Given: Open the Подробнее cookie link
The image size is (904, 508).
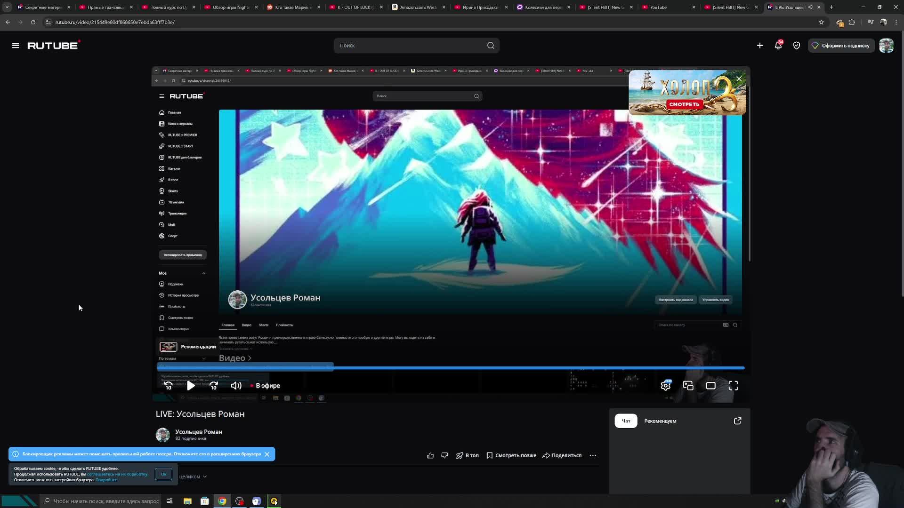Looking at the screenshot, I should [x=106, y=480].
